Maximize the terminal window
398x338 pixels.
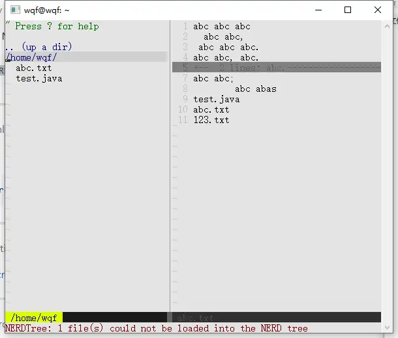pyautogui.click(x=348, y=10)
